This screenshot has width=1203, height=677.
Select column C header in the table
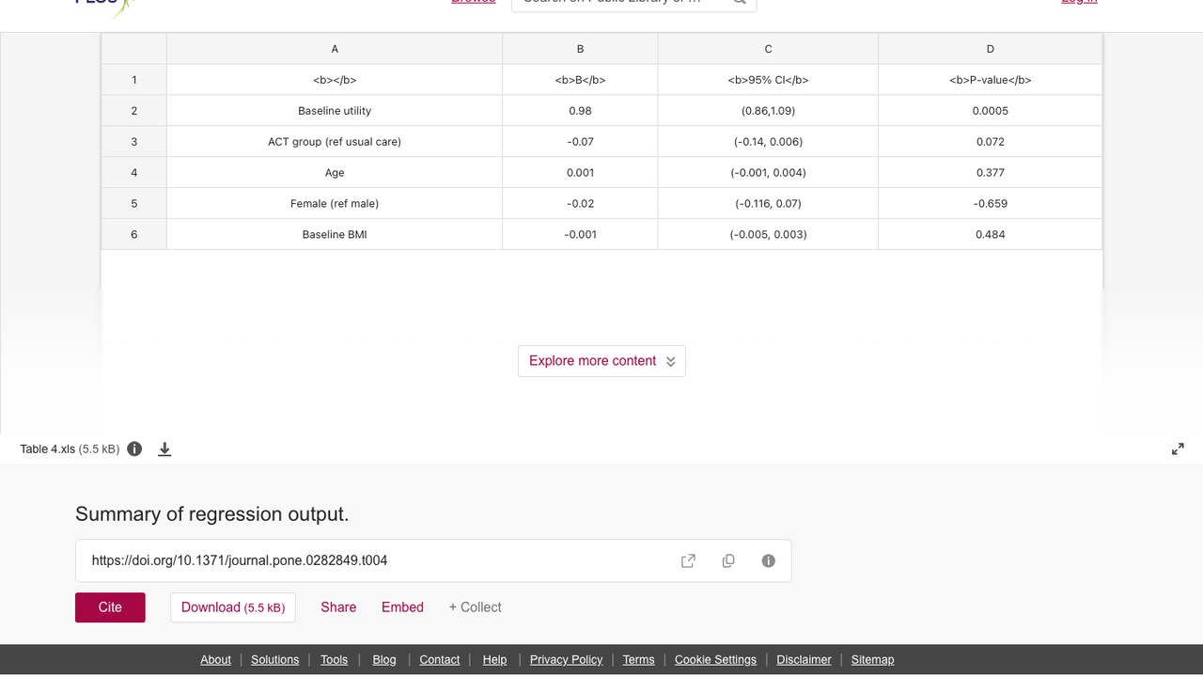click(768, 49)
